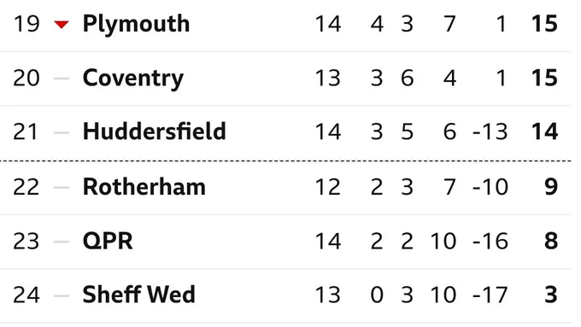Click Plymouth's position number 19
The width and height of the screenshot is (581, 327).
tap(26, 24)
